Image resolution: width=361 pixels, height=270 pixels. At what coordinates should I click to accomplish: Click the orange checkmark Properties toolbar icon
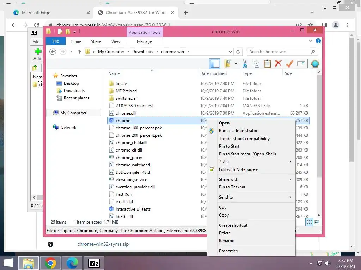(x=289, y=64)
